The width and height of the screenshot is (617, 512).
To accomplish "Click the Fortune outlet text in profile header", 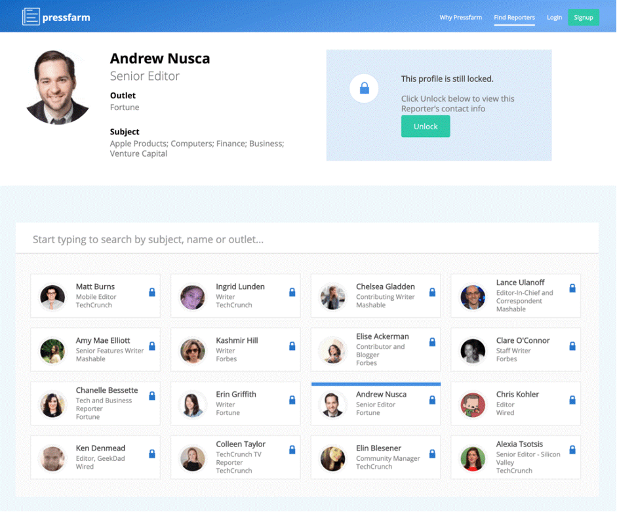I will tap(125, 108).
